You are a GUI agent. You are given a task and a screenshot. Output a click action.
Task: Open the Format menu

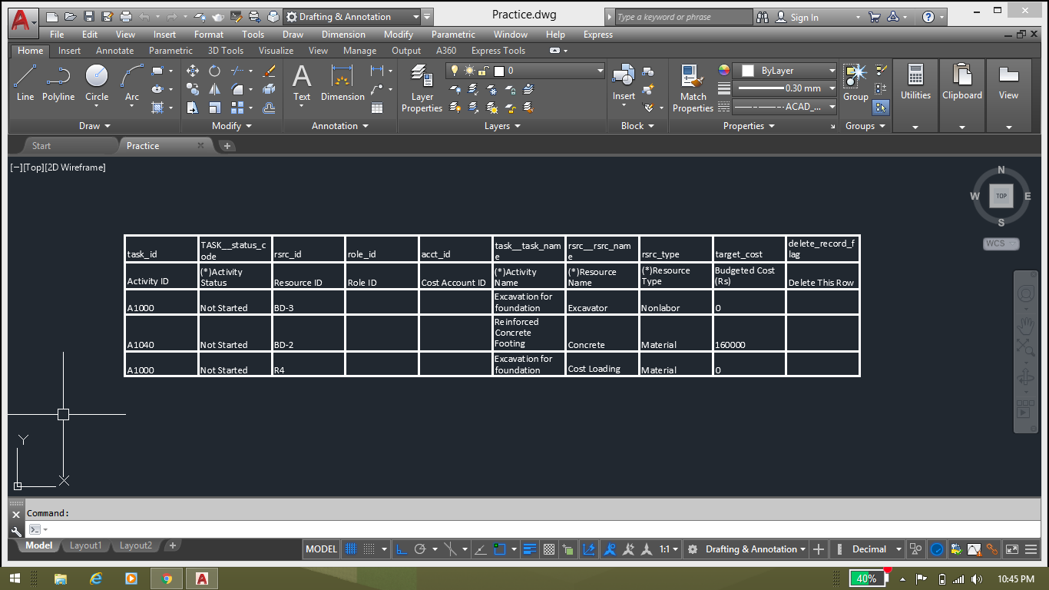(208, 34)
